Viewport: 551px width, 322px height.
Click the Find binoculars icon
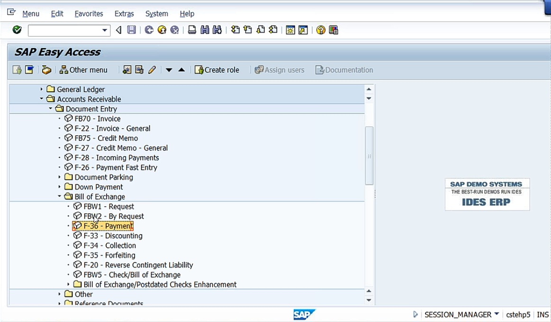(x=205, y=30)
